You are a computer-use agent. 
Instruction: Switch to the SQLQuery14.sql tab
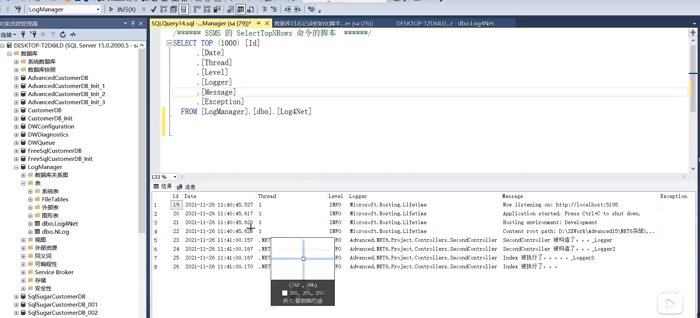coord(201,23)
